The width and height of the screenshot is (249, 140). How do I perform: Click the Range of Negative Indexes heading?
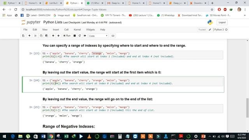pos(69,126)
